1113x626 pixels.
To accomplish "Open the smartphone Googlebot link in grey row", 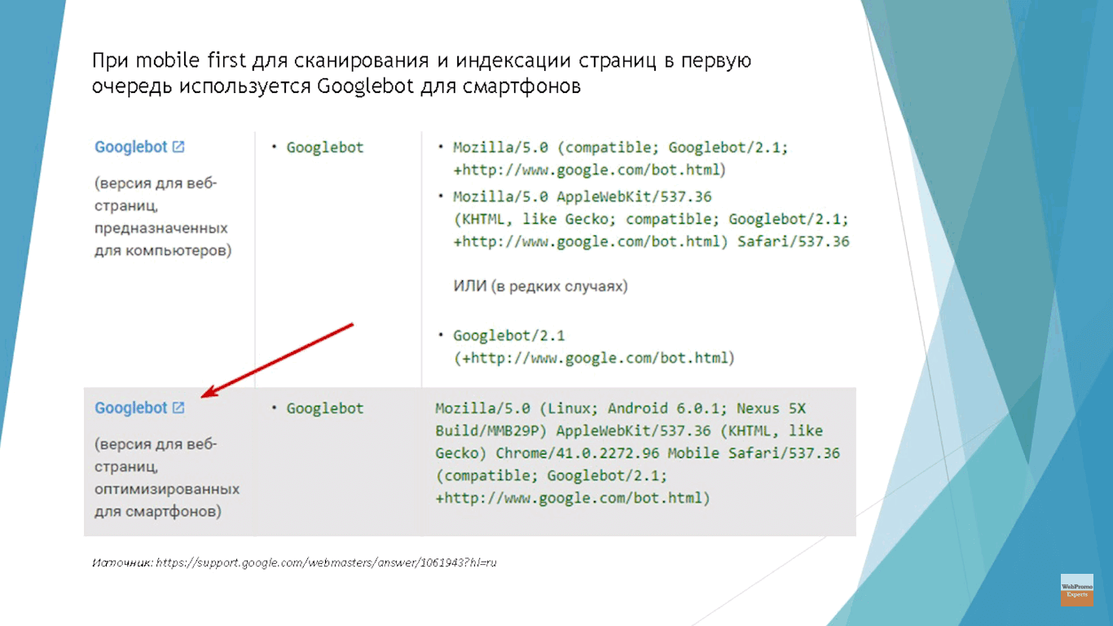I will point(131,408).
